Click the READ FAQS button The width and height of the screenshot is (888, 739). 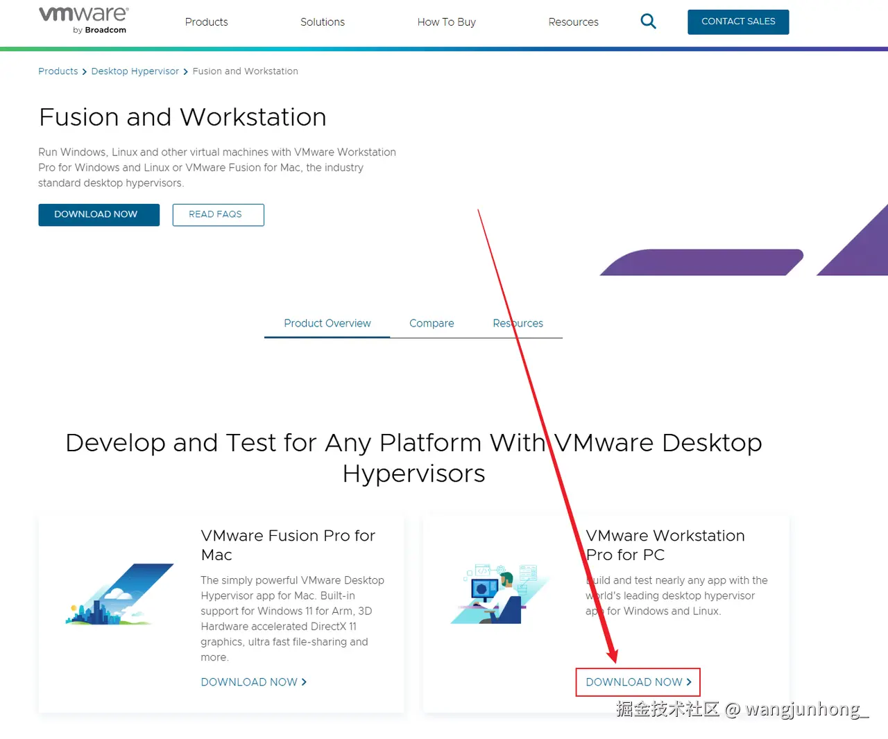(218, 215)
